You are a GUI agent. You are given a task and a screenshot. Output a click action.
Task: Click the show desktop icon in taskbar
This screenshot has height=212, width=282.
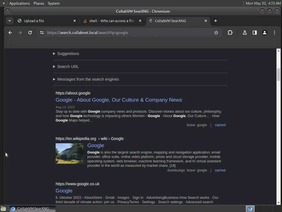pyautogui.click(x=3, y=209)
